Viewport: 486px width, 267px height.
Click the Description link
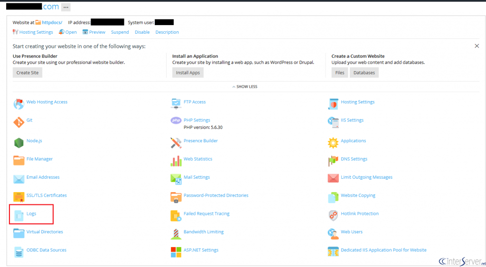click(x=167, y=32)
